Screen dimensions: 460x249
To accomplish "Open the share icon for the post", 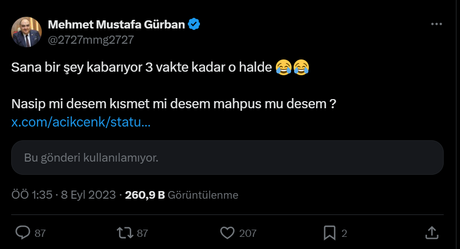I will 432,233.
